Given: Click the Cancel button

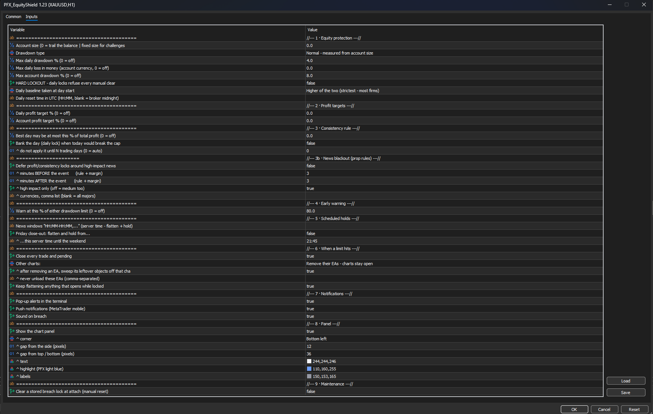Looking at the screenshot, I should pos(604,409).
